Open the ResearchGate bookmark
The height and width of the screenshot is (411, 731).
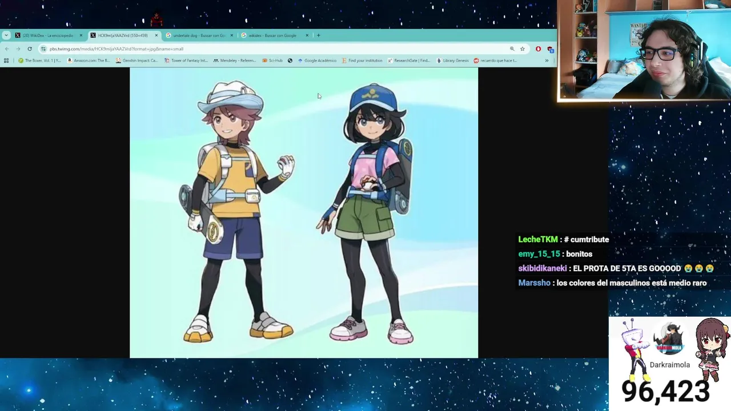point(408,61)
